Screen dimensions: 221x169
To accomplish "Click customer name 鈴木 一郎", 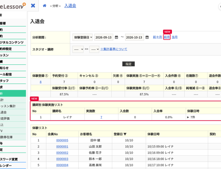I will (95, 159).
